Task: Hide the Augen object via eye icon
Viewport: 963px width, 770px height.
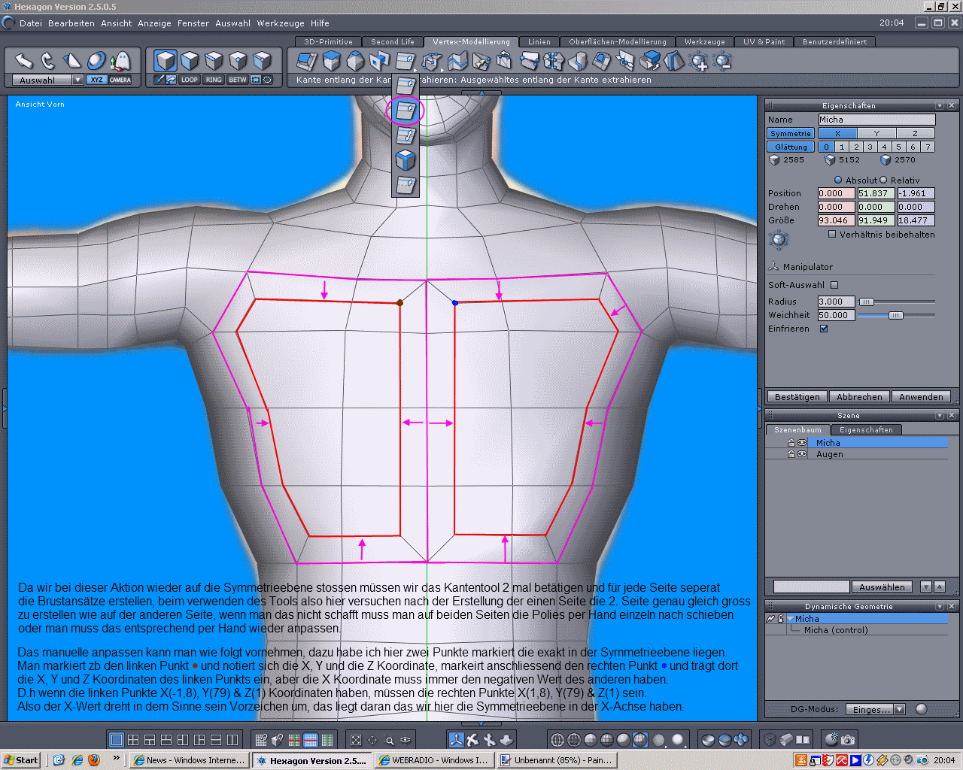Action: pos(802,454)
